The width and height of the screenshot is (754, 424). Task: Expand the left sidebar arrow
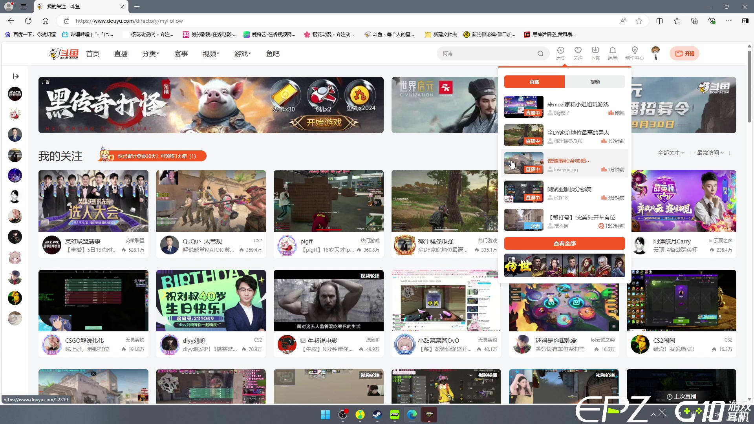(x=16, y=76)
